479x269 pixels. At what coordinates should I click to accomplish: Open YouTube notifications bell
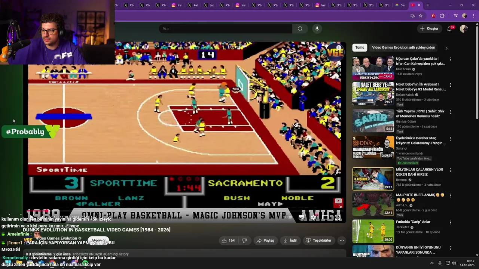pyautogui.click(x=450, y=29)
